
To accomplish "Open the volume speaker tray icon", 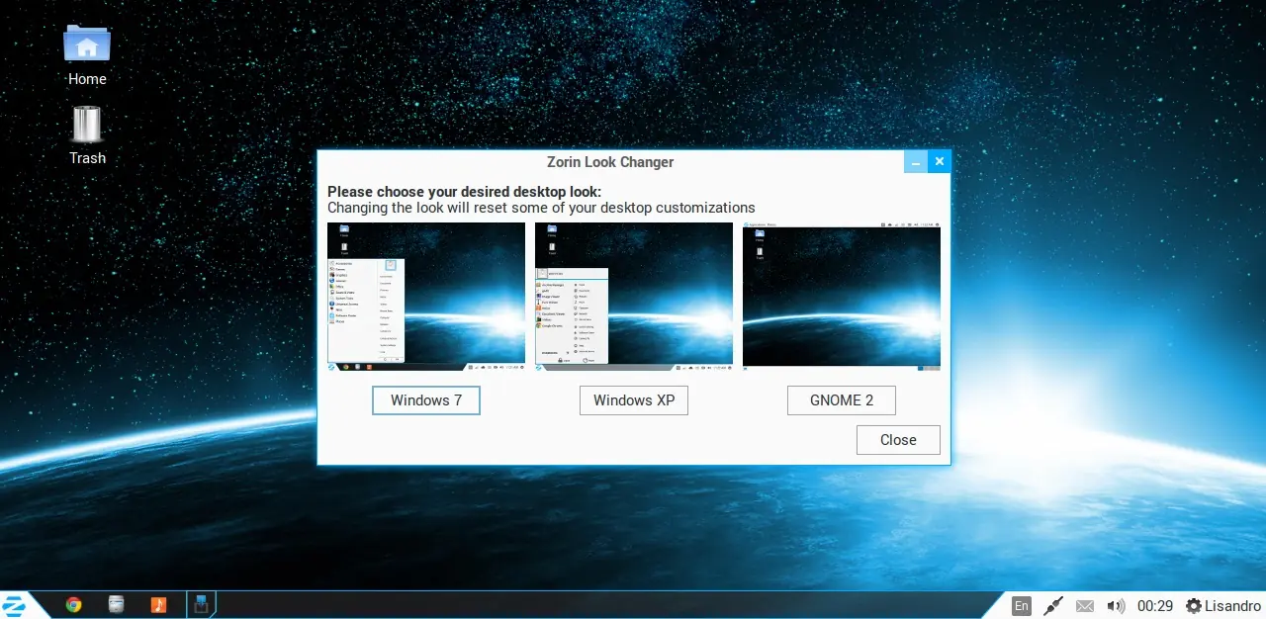I will 1116,606.
